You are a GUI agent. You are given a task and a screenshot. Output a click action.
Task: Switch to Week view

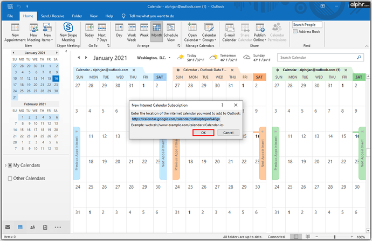click(x=144, y=31)
